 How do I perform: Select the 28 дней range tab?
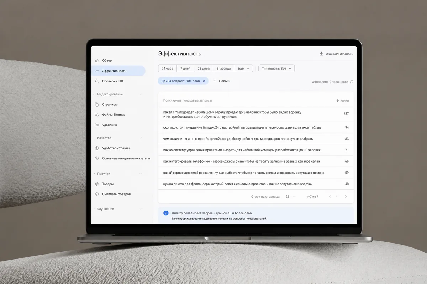click(204, 69)
